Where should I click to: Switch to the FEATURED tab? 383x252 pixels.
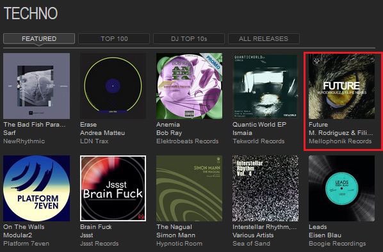pyautogui.click(x=39, y=38)
